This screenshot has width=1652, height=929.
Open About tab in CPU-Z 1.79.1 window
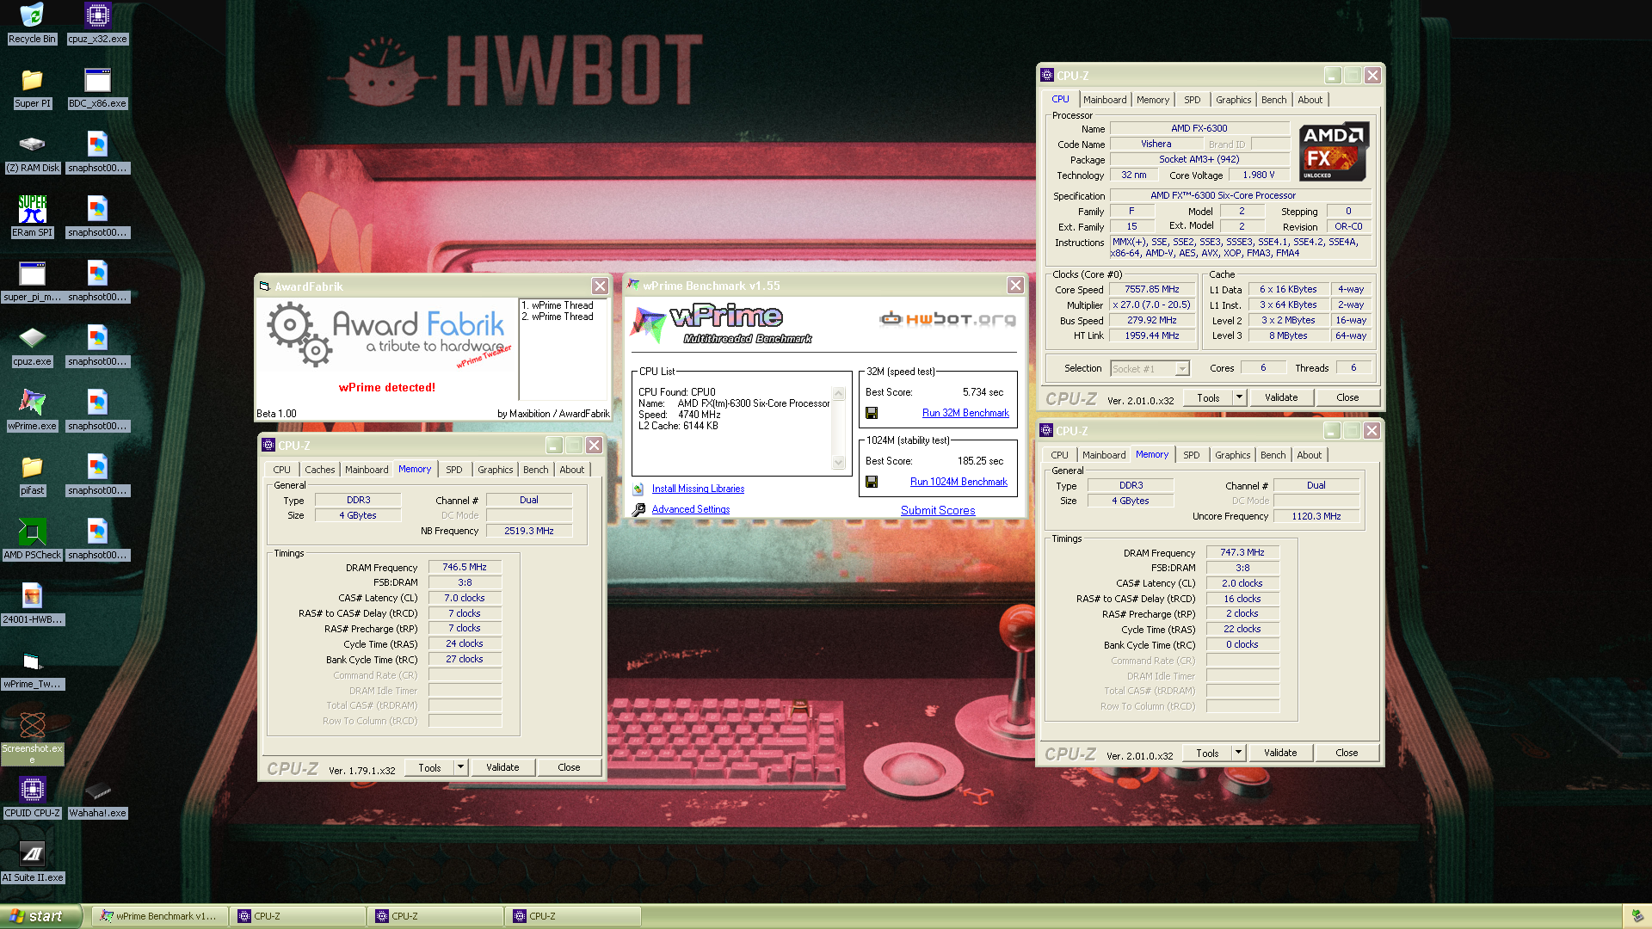point(572,470)
